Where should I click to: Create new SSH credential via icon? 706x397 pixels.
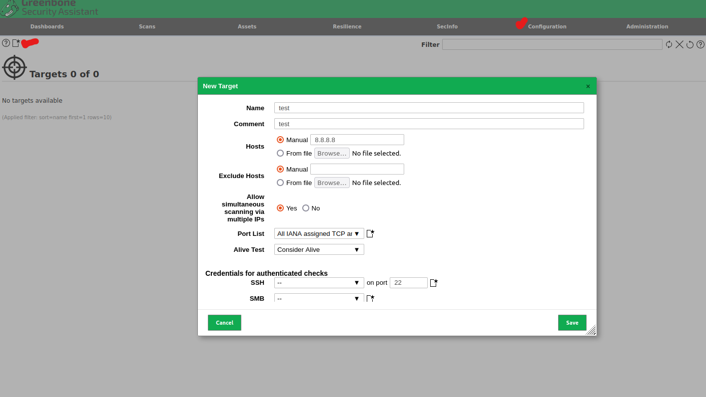coord(434,283)
